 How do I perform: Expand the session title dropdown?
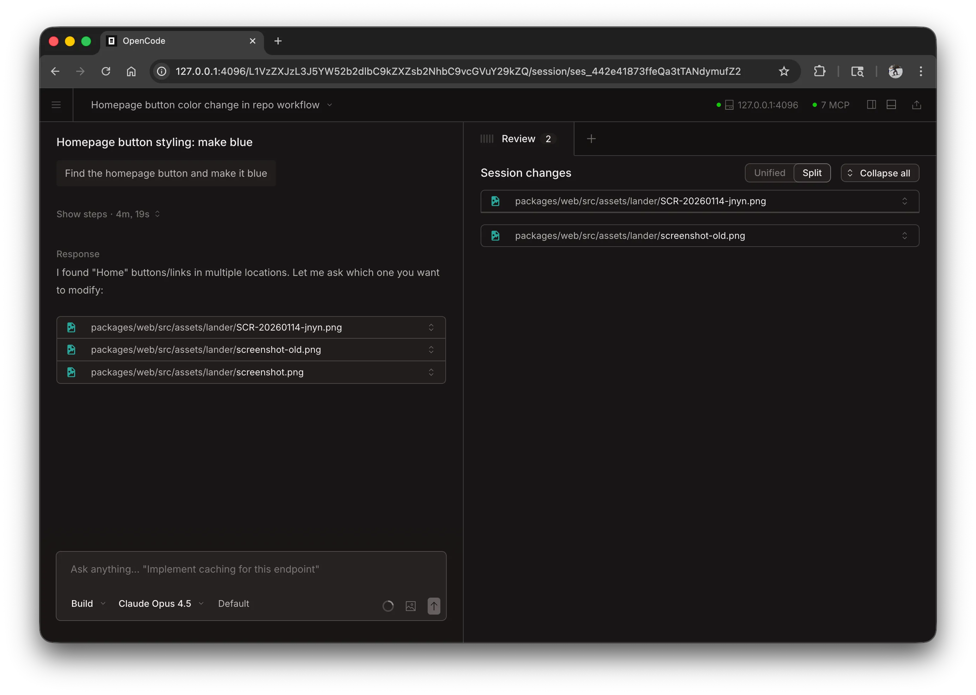(330, 104)
